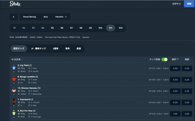Click the 複勝 column header
The width and height of the screenshot is (195, 121).
[x=187, y=60]
